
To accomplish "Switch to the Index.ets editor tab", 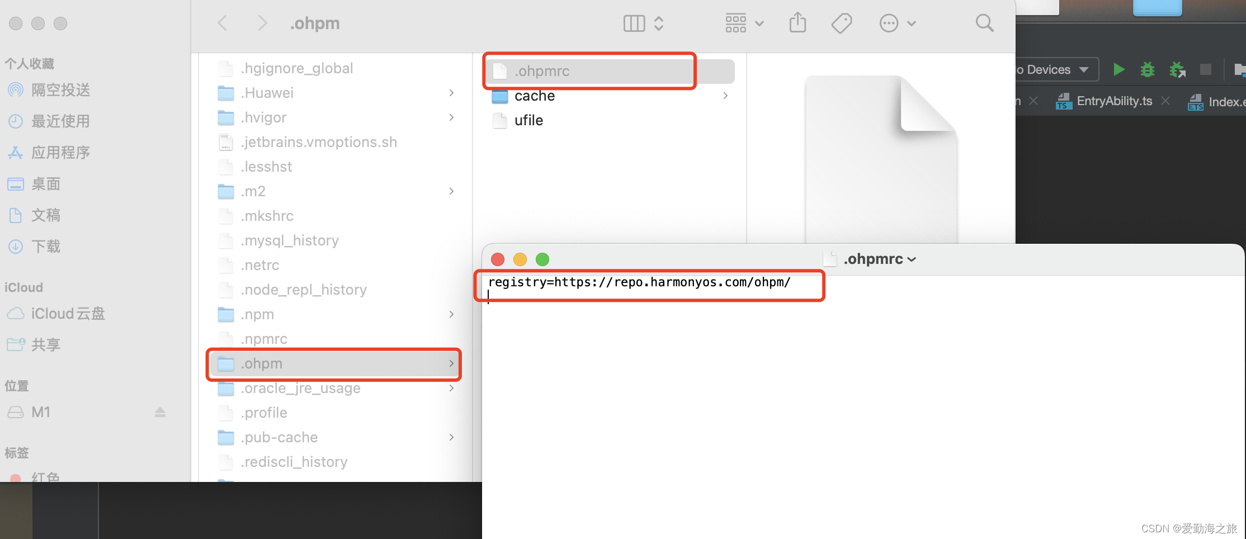I will [1217, 102].
